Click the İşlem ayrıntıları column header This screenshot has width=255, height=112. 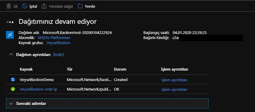point(175,69)
